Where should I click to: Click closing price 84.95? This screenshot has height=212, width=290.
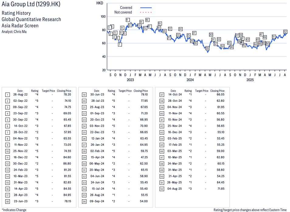(x=67, y=195)
